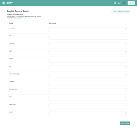Click the Request not found entities subtitle
The width and height of the screenshot is (137, 129).
tap(15, 14)
